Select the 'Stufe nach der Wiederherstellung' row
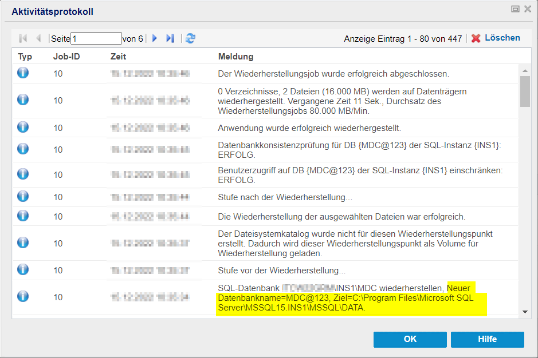The height and width of the screenshot is (358, 538). click(x=285, y=197)
